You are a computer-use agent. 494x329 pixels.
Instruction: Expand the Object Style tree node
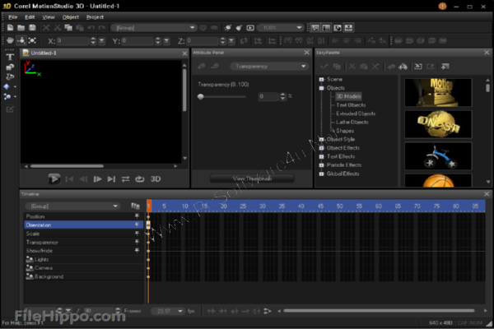[321, 139]
